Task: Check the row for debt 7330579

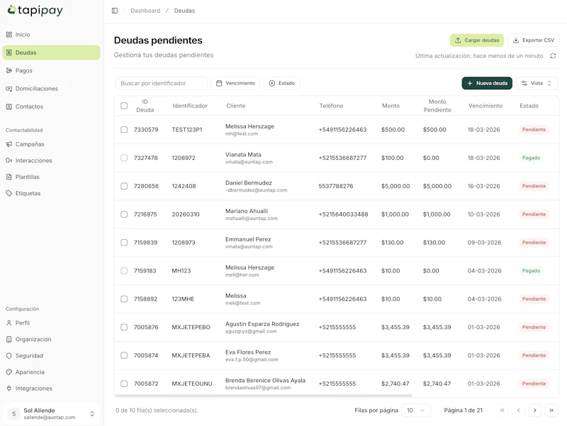Action: tap(124, 129)
